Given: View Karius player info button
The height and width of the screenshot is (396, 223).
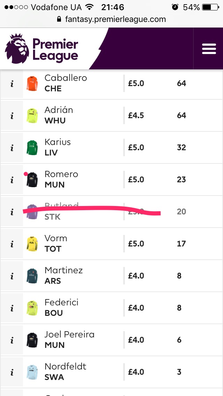Looking at the screenshot, I should pyautogui.click(x=12, y=148).
